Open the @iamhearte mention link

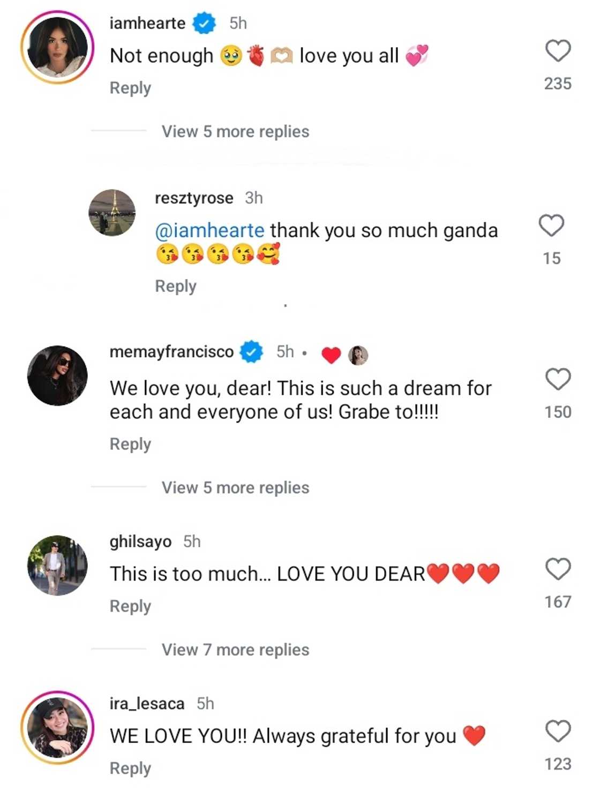209,231
